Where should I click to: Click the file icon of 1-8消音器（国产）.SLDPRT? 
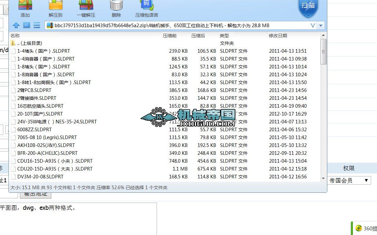[x=13, y=75]
